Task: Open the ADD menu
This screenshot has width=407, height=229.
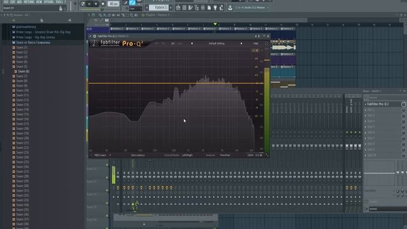Action: point(20,2)
